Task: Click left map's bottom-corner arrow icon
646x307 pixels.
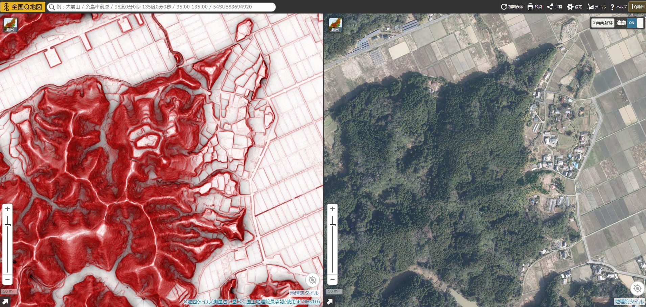Action: (x=5, y=302)
